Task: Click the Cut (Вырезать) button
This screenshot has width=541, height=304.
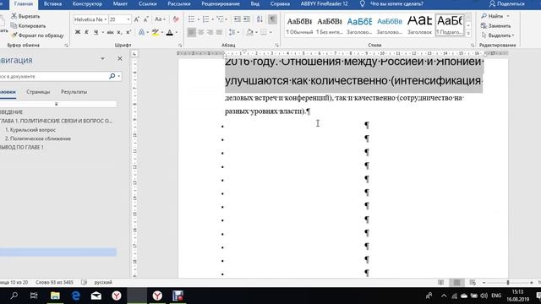Action: coord(25,16)
